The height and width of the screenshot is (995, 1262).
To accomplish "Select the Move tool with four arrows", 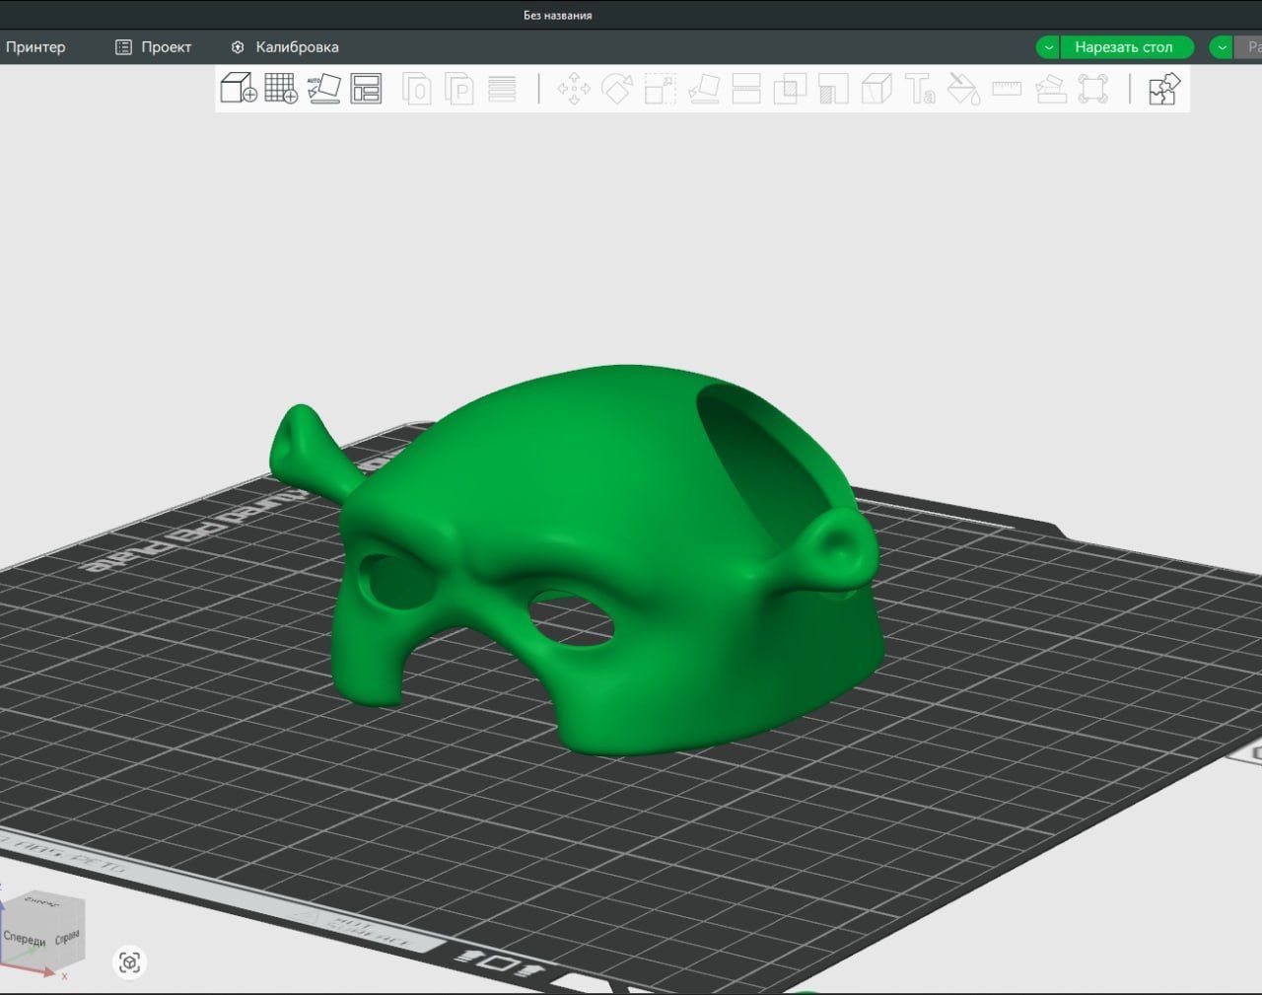I will coord(574,89).
